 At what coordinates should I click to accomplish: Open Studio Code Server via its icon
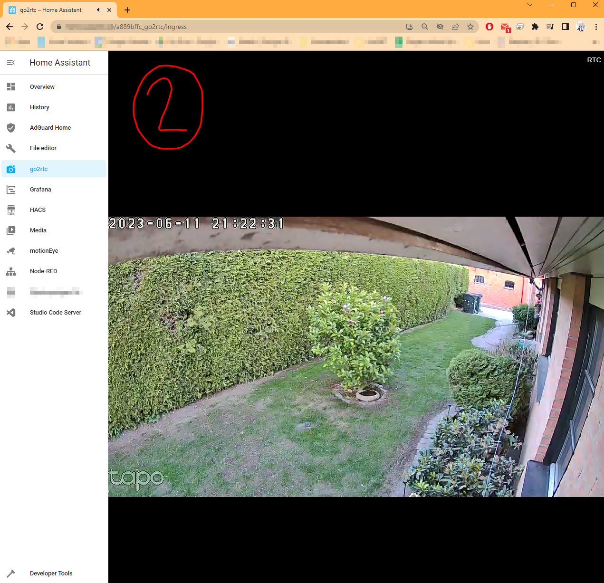pos(11,312)
